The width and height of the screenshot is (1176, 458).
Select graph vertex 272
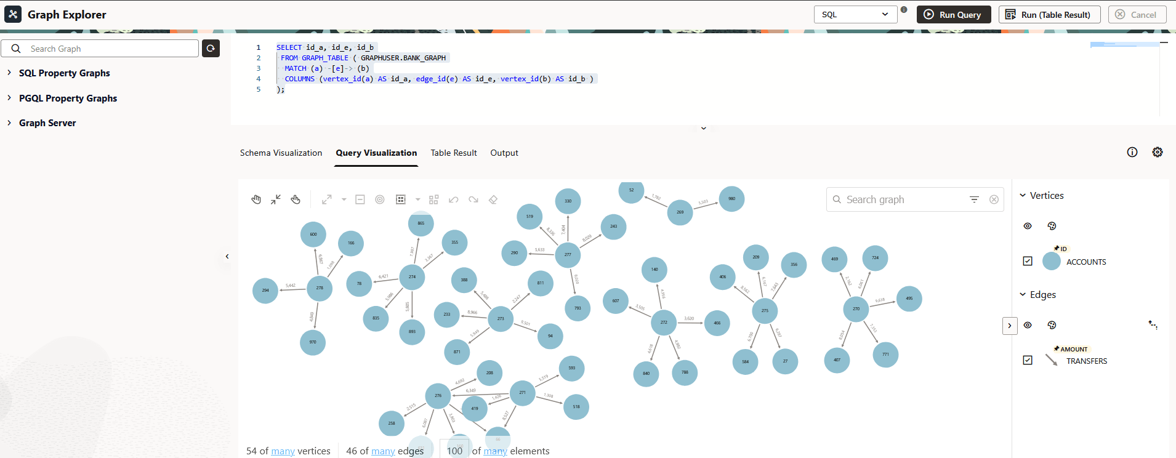click(x=664, y=322)
